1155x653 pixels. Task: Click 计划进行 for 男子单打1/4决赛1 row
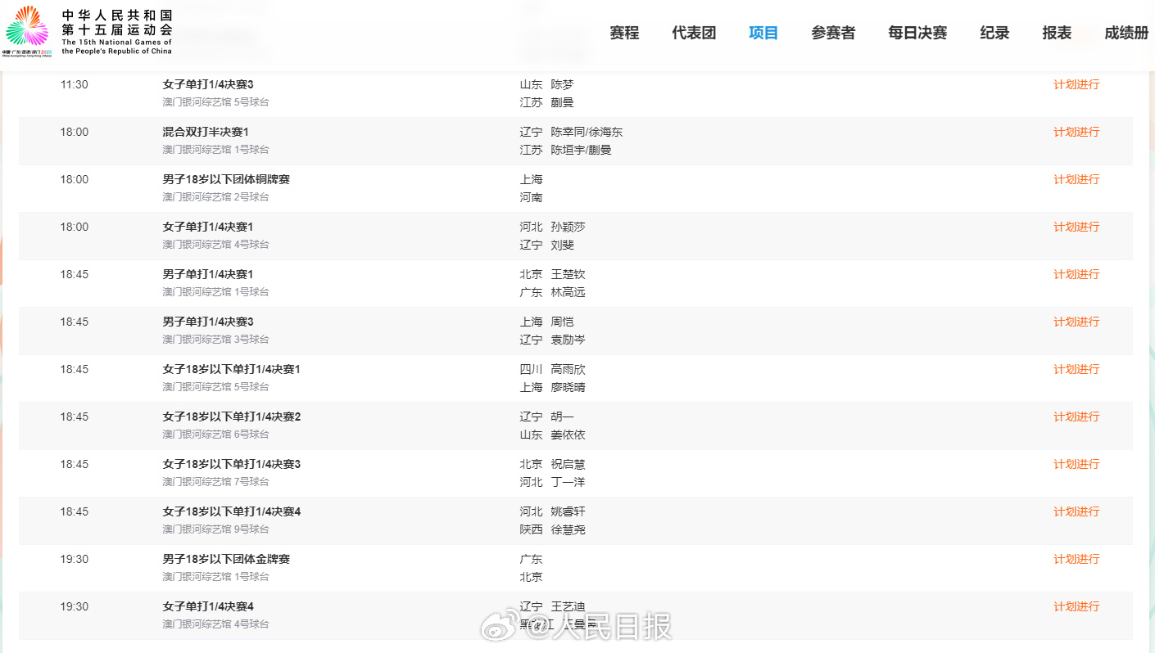point(1076,275)
